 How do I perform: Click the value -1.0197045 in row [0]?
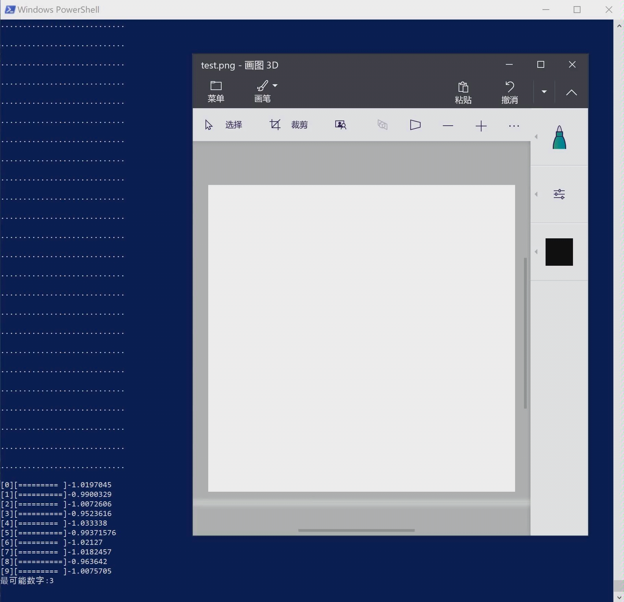click(x=89, y=485)
